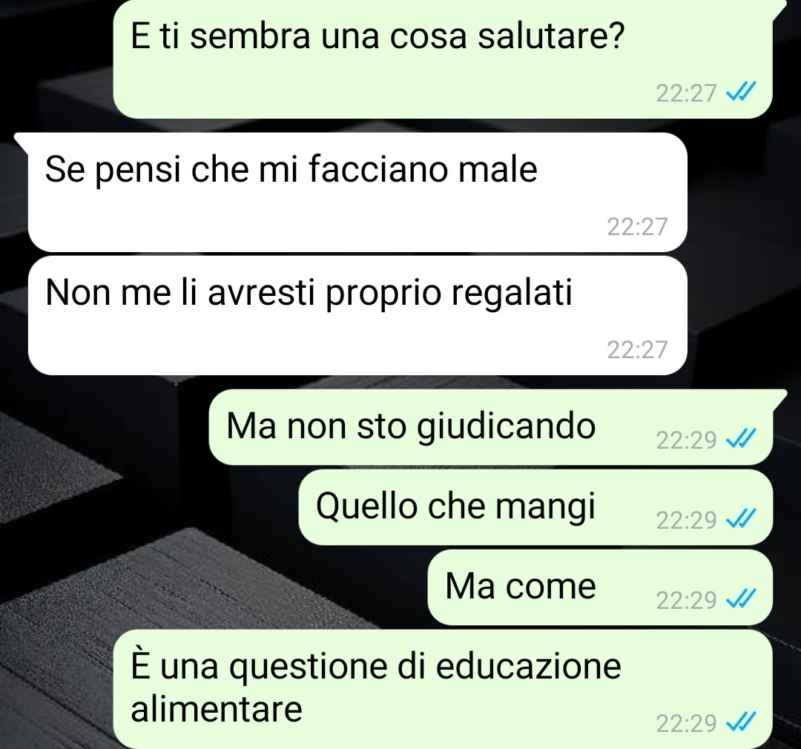Tap blue double-check beside "Ma come"
The height and width of the screenshot is (749, 801).
click(740, 599)
